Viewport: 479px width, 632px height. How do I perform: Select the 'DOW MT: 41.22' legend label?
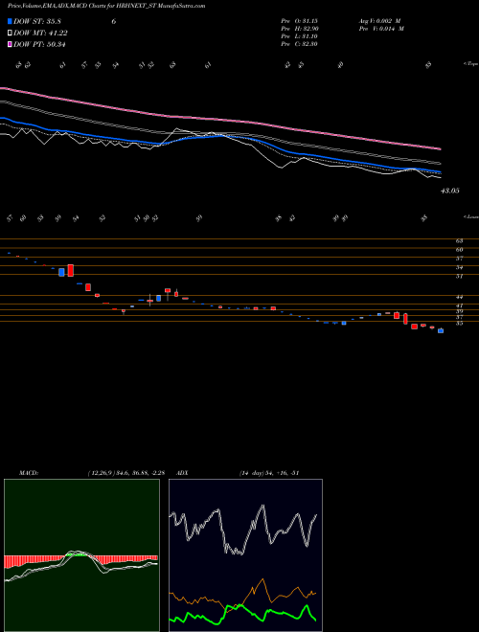(40, 34)
